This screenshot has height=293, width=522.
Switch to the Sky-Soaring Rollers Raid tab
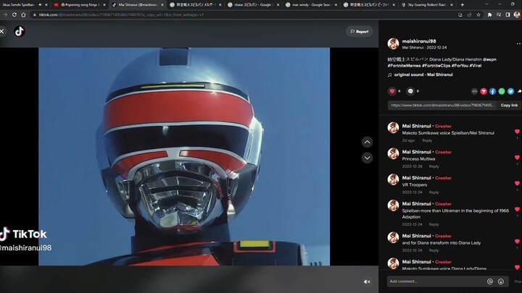click(427, 4)
